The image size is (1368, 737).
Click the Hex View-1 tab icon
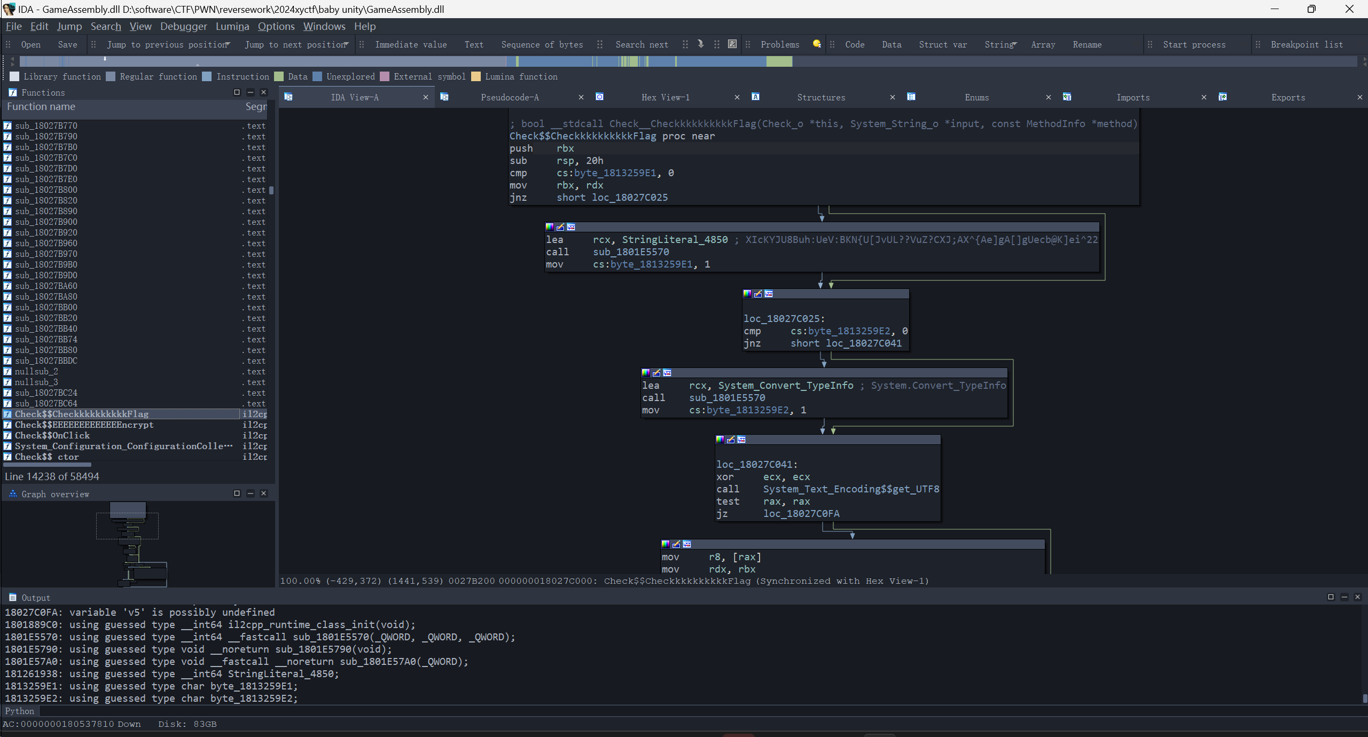(599, 97)
